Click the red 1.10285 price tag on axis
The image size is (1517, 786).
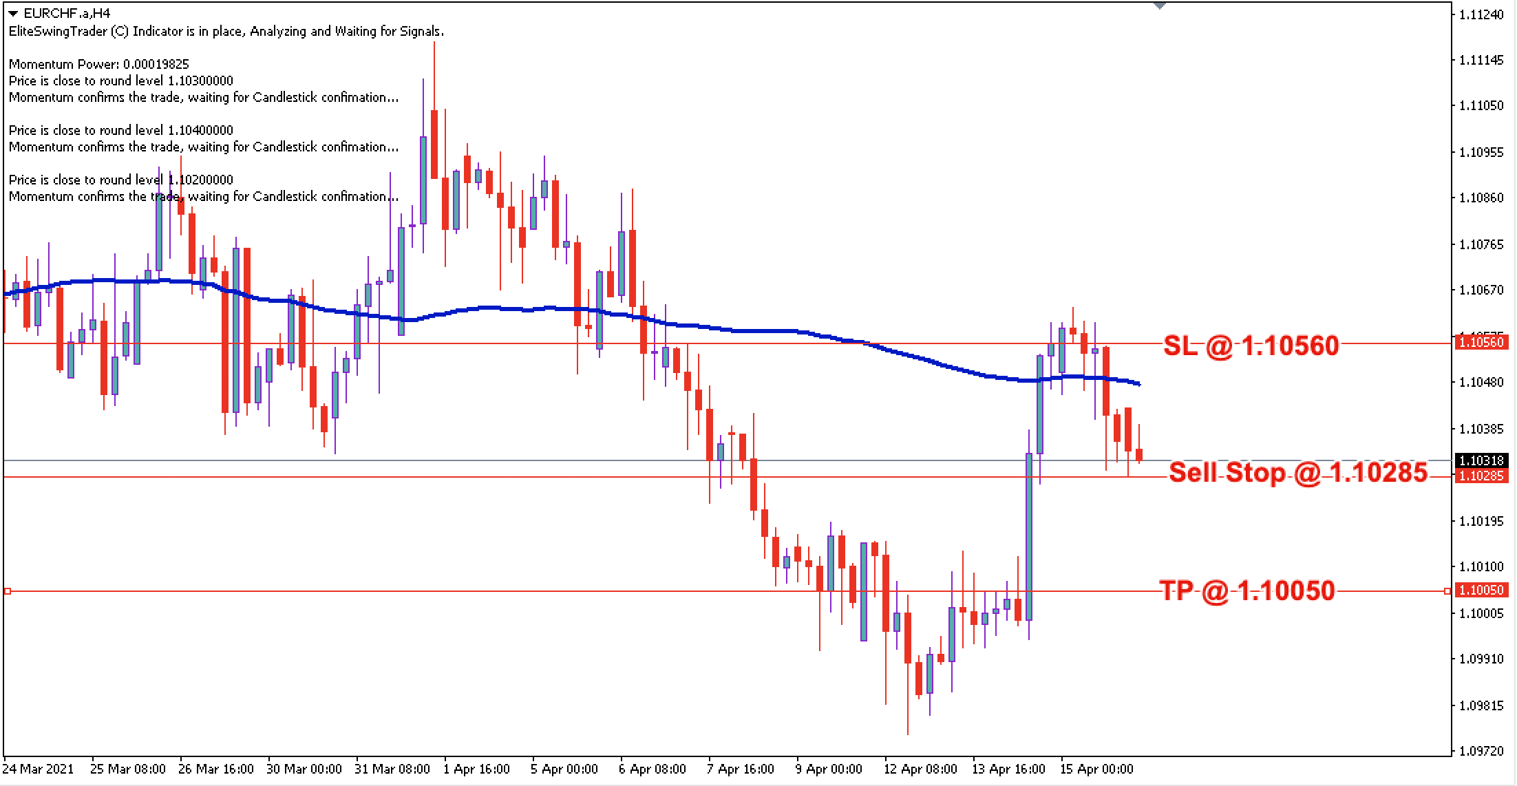point(1481,476)
